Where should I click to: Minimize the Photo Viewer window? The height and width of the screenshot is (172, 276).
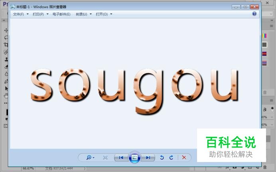(x=236, y=7)
